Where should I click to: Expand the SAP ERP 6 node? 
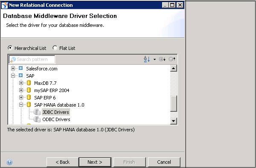pyautogui.click(x=21, y=97)
